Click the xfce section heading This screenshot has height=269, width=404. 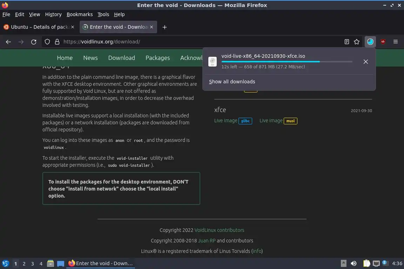(x=220, y=110)
